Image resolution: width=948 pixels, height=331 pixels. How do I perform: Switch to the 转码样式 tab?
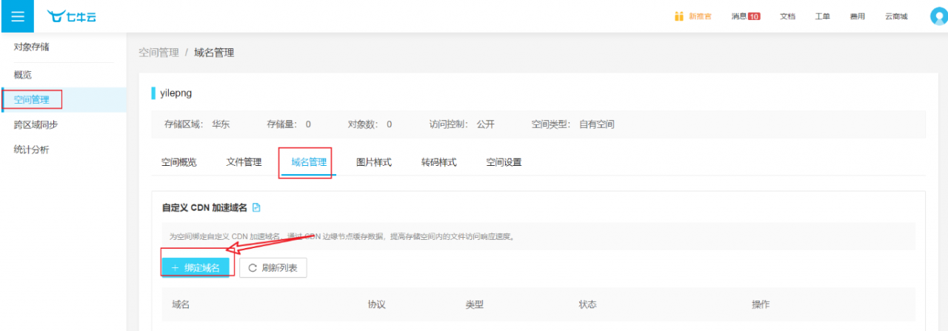tap(439, 162)
